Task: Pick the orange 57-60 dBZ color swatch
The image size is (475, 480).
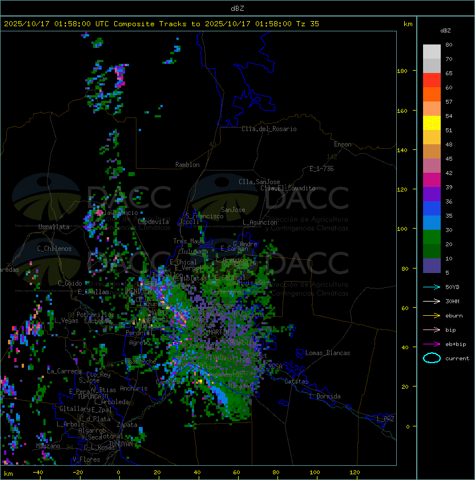Action: tap(432, 94)
